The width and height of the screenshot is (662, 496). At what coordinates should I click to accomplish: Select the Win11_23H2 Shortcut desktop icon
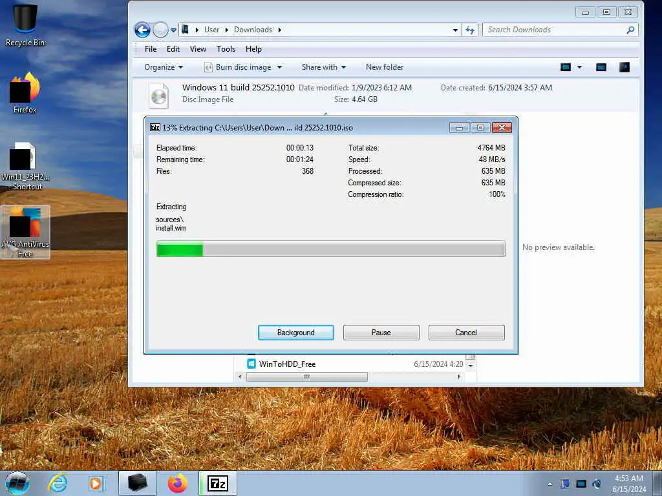(25, 166)
